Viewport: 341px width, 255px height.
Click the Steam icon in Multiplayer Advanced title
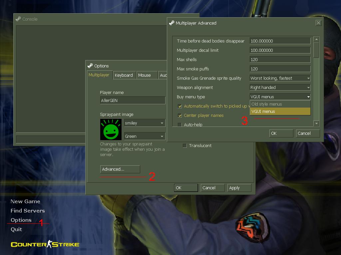click(171, 23)
